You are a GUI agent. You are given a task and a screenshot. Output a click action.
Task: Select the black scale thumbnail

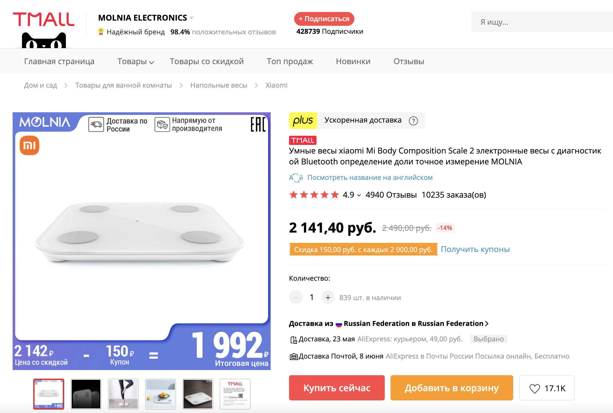86,394
